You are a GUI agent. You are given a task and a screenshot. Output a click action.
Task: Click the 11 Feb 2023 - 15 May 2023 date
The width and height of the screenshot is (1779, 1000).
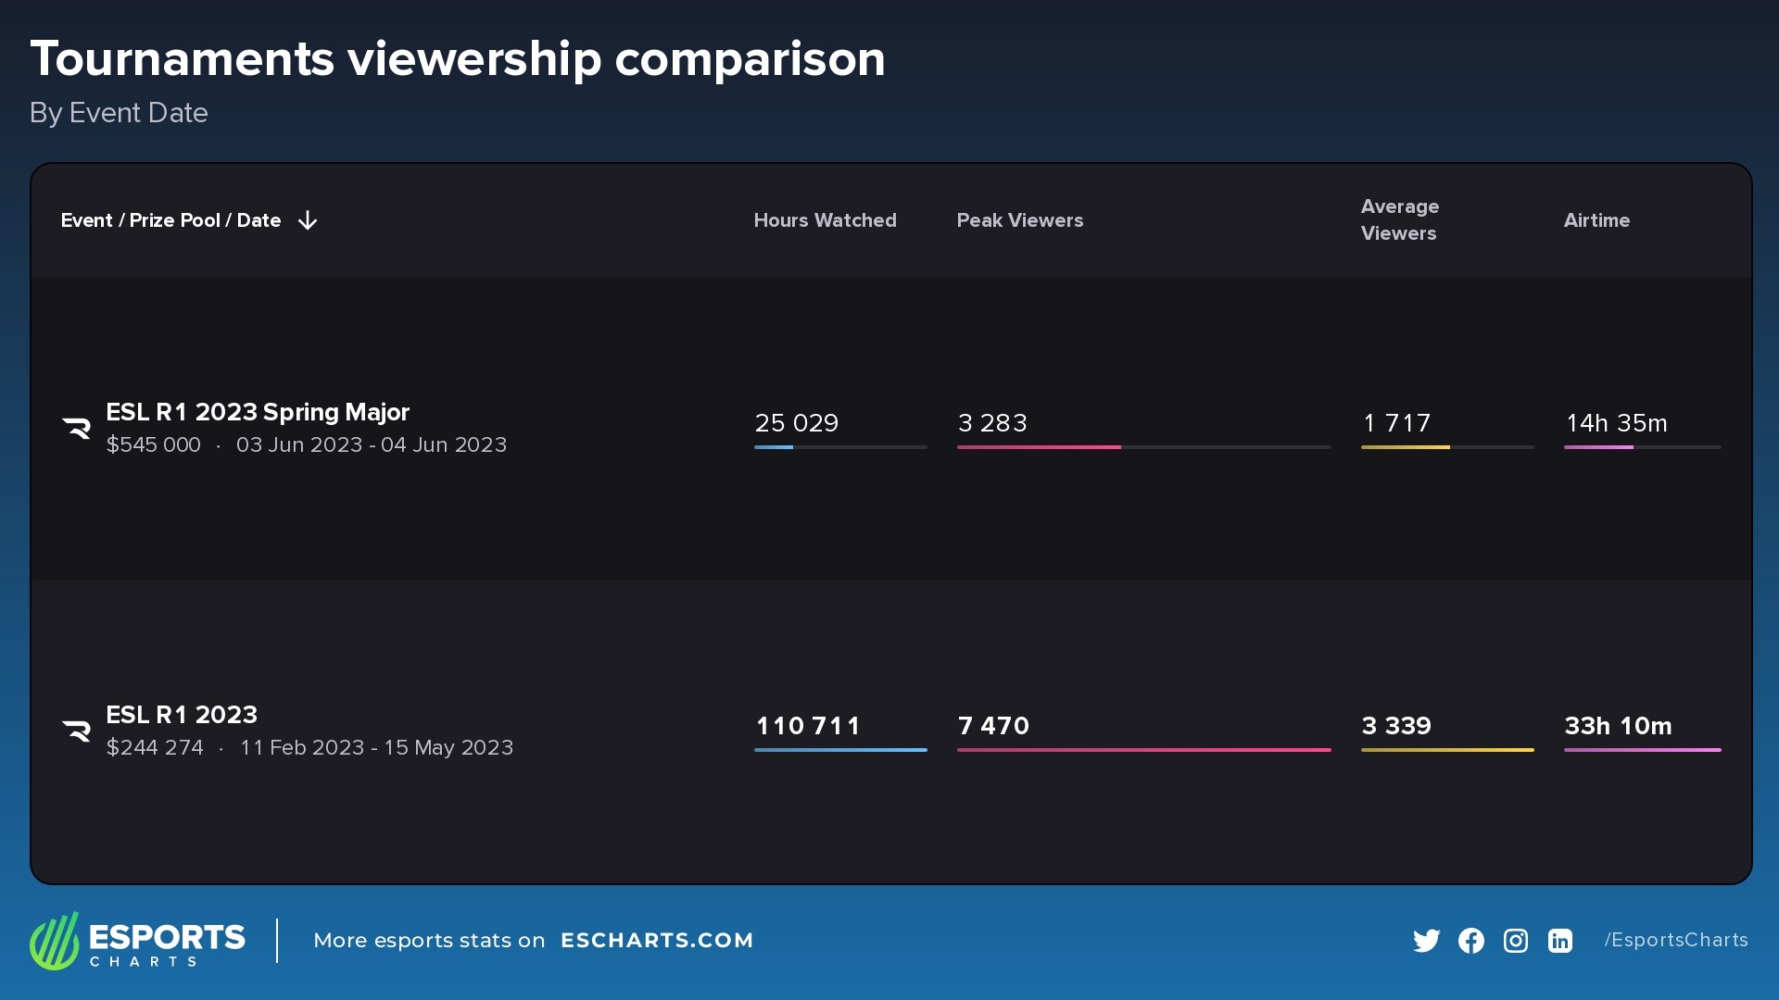tap(376, 747)
